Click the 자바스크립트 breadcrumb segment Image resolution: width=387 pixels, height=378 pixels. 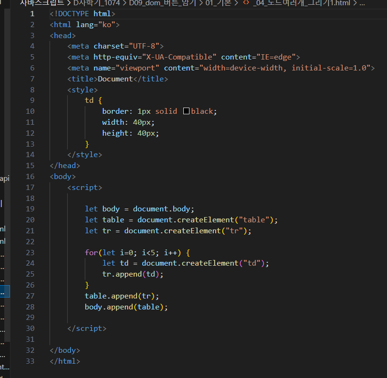(x=42, y=3)
